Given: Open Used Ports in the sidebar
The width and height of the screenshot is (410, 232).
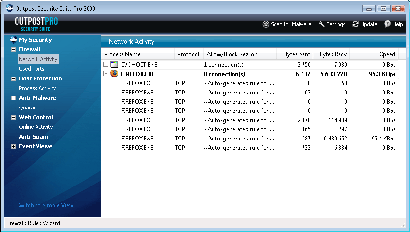Looking at the screenshot, I should [x=32, y=69].
